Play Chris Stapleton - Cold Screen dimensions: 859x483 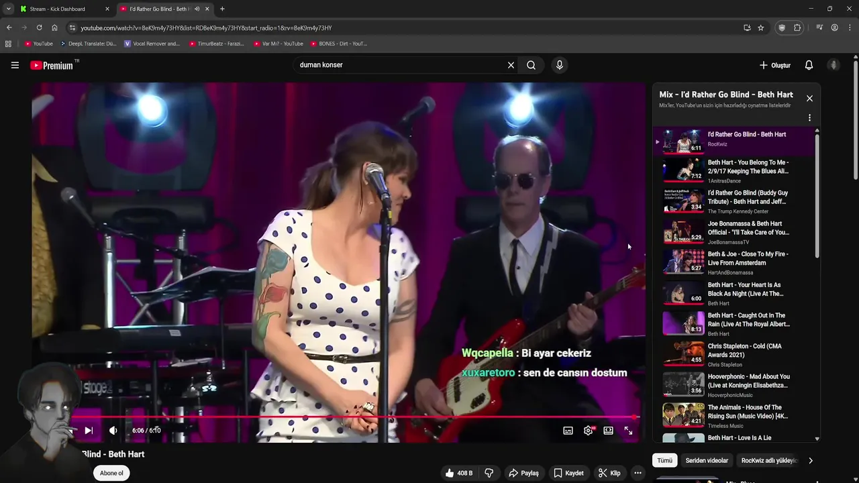(734, 354)
